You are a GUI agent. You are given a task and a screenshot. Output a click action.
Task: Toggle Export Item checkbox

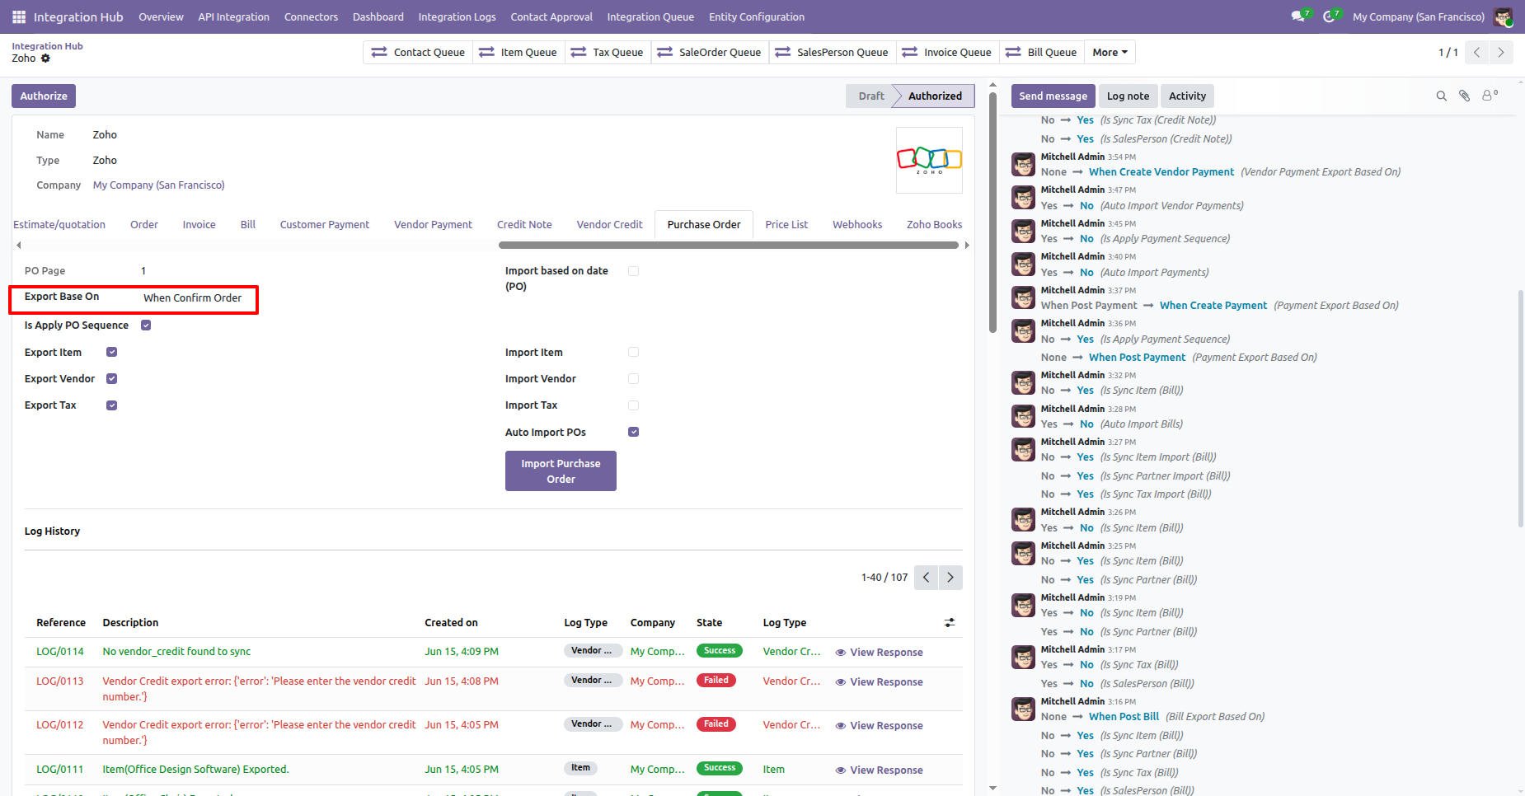click(112, 353)
